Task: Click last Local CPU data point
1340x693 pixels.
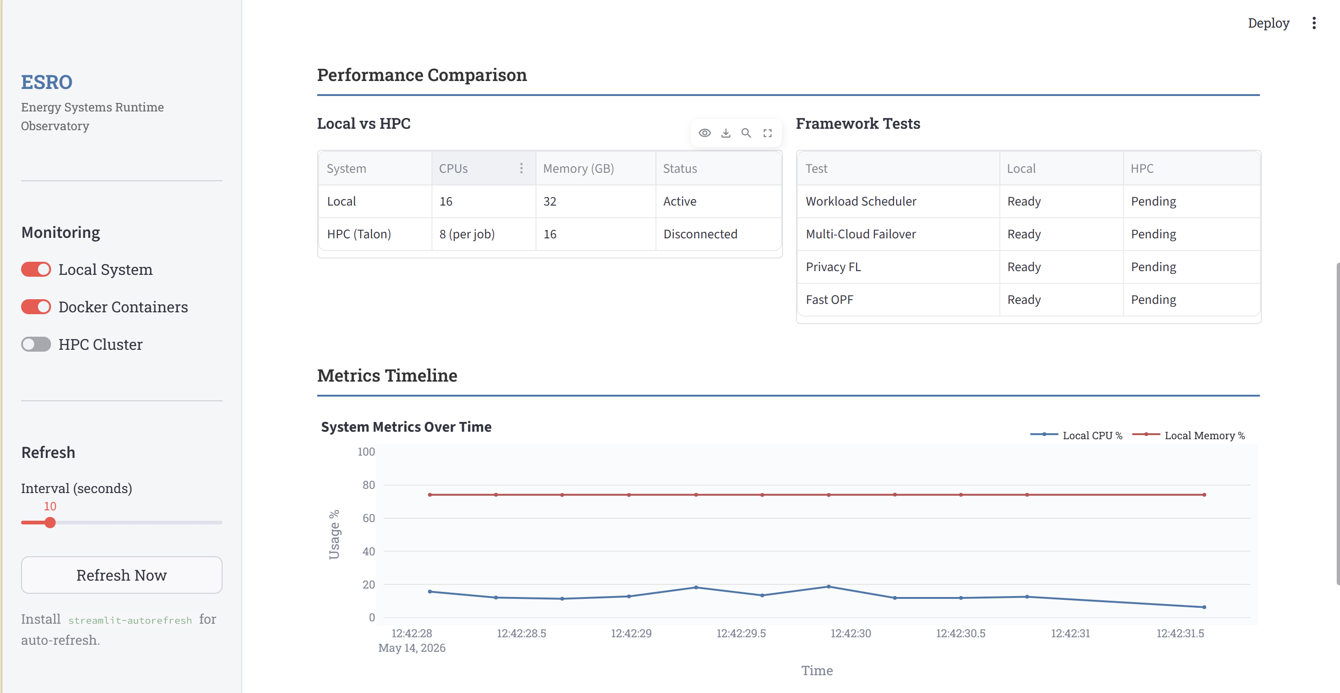Action: pos(1204,607)
